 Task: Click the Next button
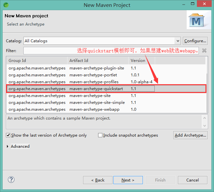click(128, 180)
